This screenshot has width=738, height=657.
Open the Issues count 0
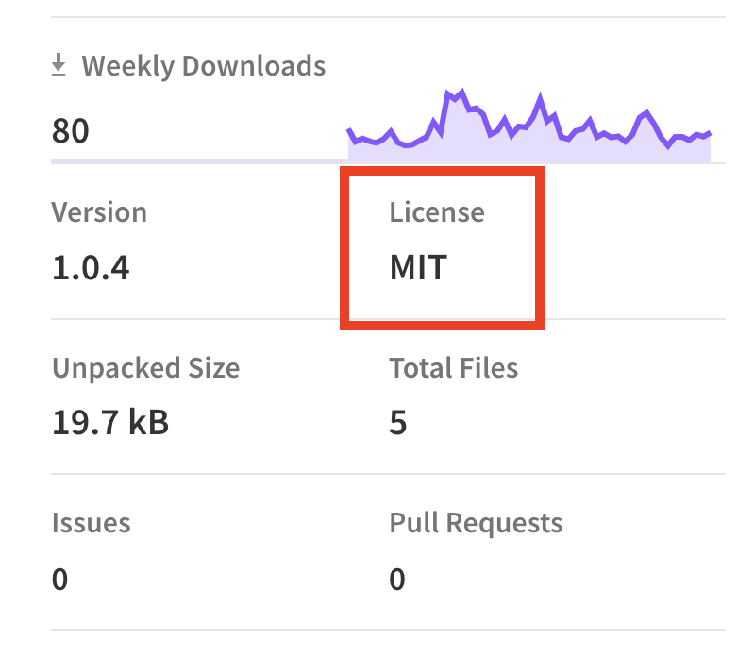(x=59, y=579)
